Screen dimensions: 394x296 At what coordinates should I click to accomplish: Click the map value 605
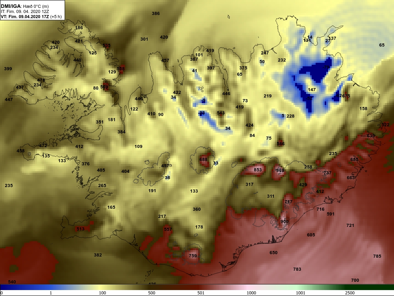coord(311,234)
